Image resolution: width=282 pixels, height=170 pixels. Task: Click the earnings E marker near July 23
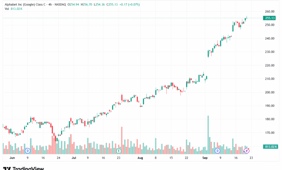[x=118, y=150]
